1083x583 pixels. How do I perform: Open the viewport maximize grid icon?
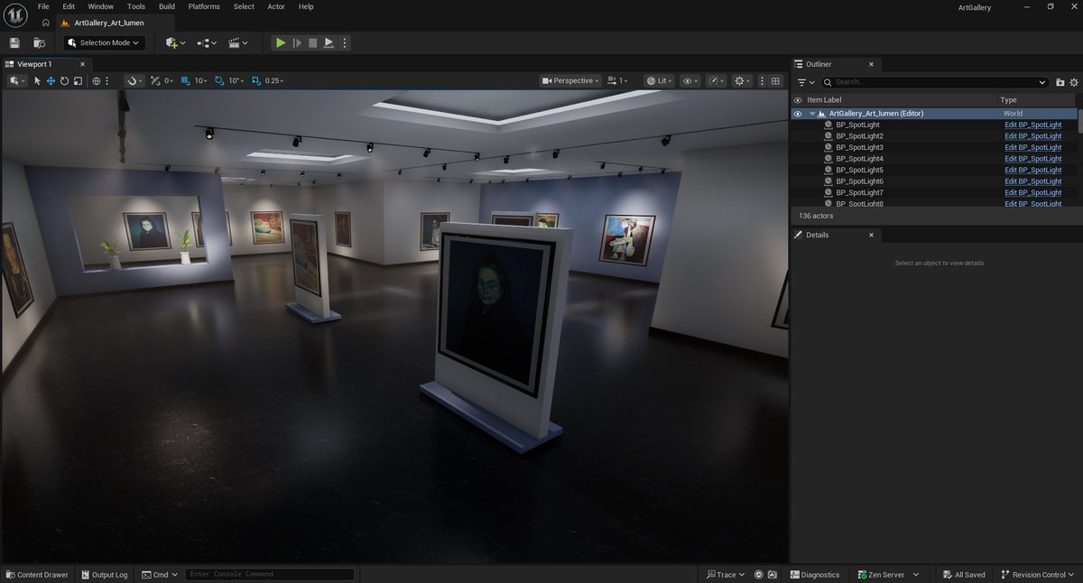click(x=775, y=80)
